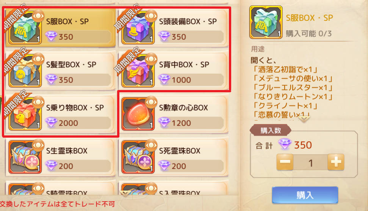Preview S乗り物BOX・SP contents via eye icon
The width and height of the screenshot is (368, 211).
tap(38, 102)
